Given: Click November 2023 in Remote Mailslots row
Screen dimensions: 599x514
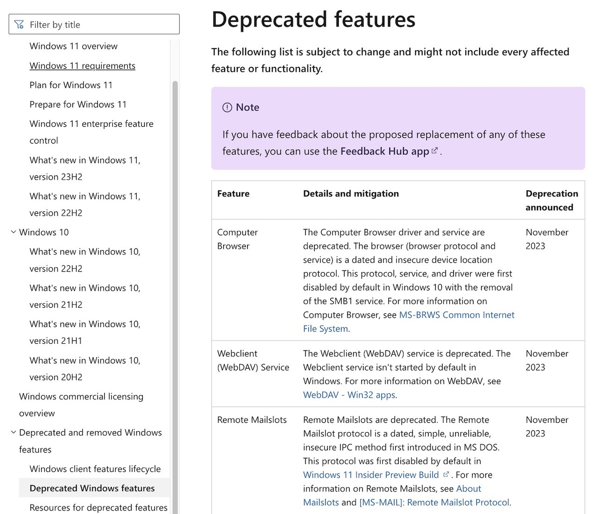Looking at the screenshot, I should (x=547, y=427).
